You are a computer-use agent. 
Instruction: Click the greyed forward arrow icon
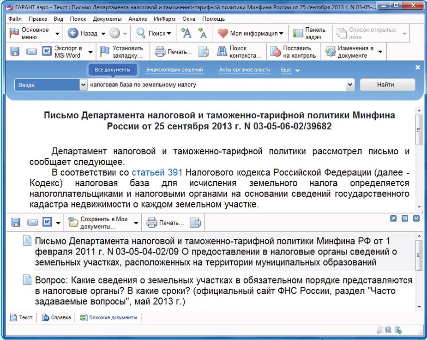point(114,33)
